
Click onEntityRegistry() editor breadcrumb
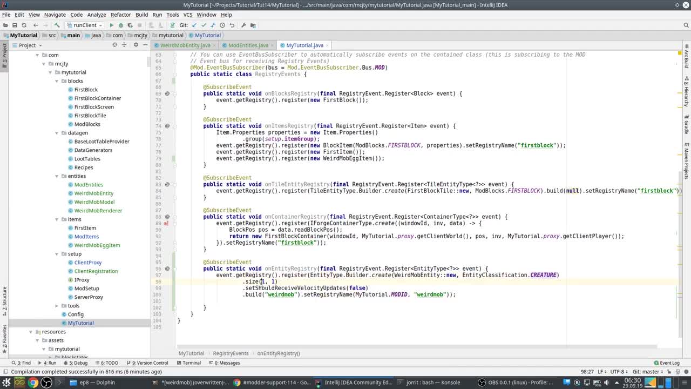pos(279,353)
